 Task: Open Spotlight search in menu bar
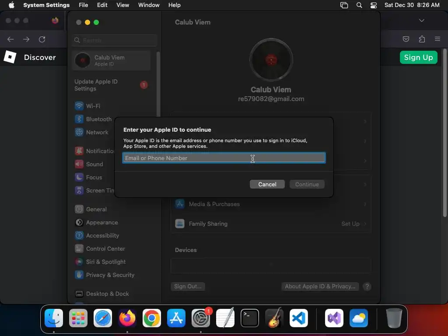(x=359, y=5)
